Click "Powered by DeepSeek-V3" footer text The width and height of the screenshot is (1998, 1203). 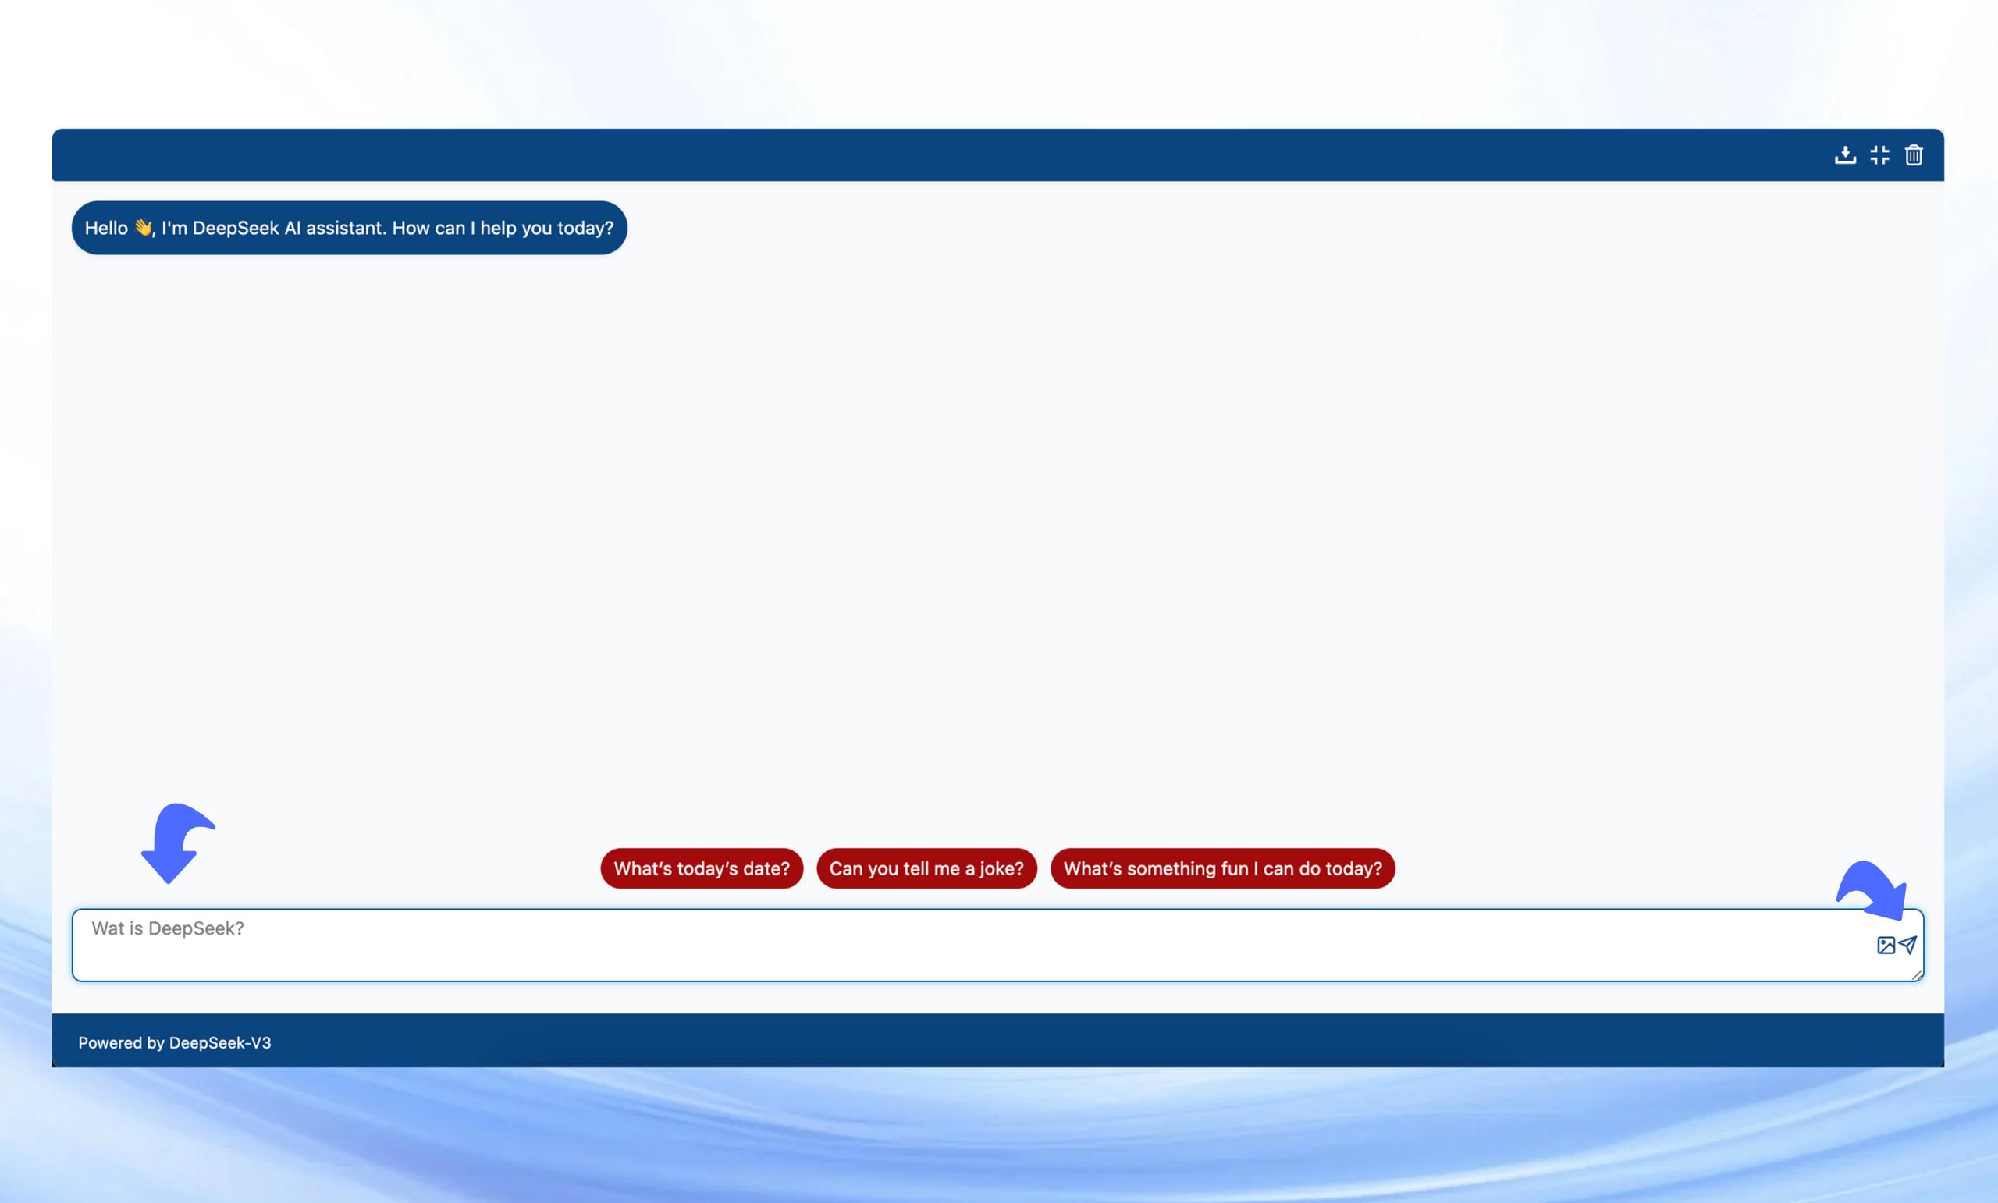pyautogui.click(x=174, y=1042)
